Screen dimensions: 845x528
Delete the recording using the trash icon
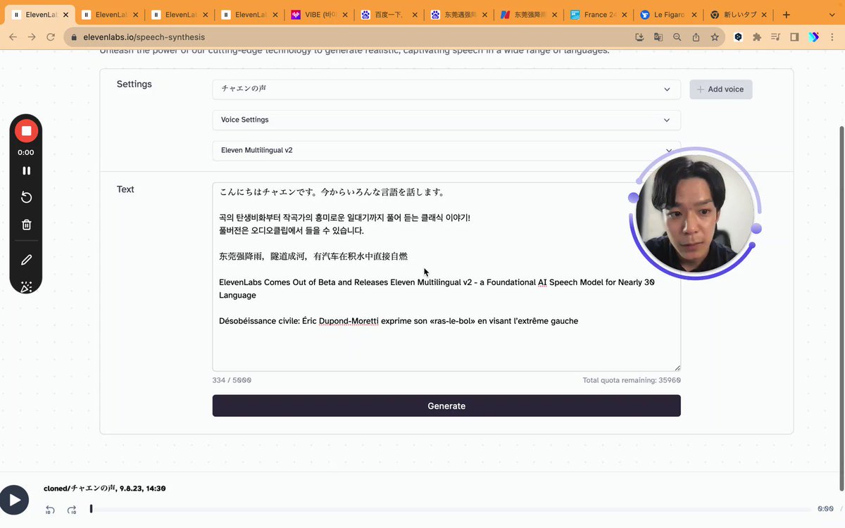click(26, 225)
